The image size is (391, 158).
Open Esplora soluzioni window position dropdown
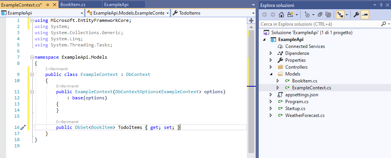pyautogui.click(x=374, y=5)
